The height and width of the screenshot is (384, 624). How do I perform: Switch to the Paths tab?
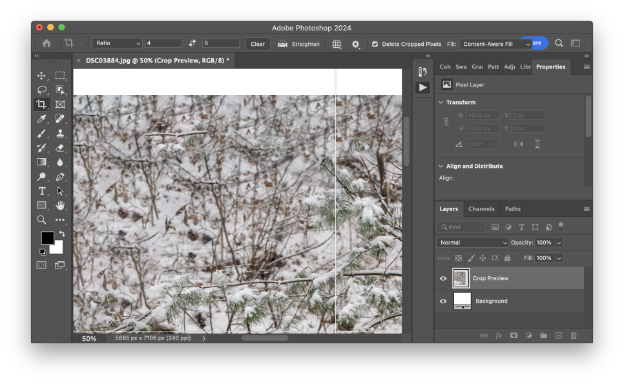pos(512,209)
